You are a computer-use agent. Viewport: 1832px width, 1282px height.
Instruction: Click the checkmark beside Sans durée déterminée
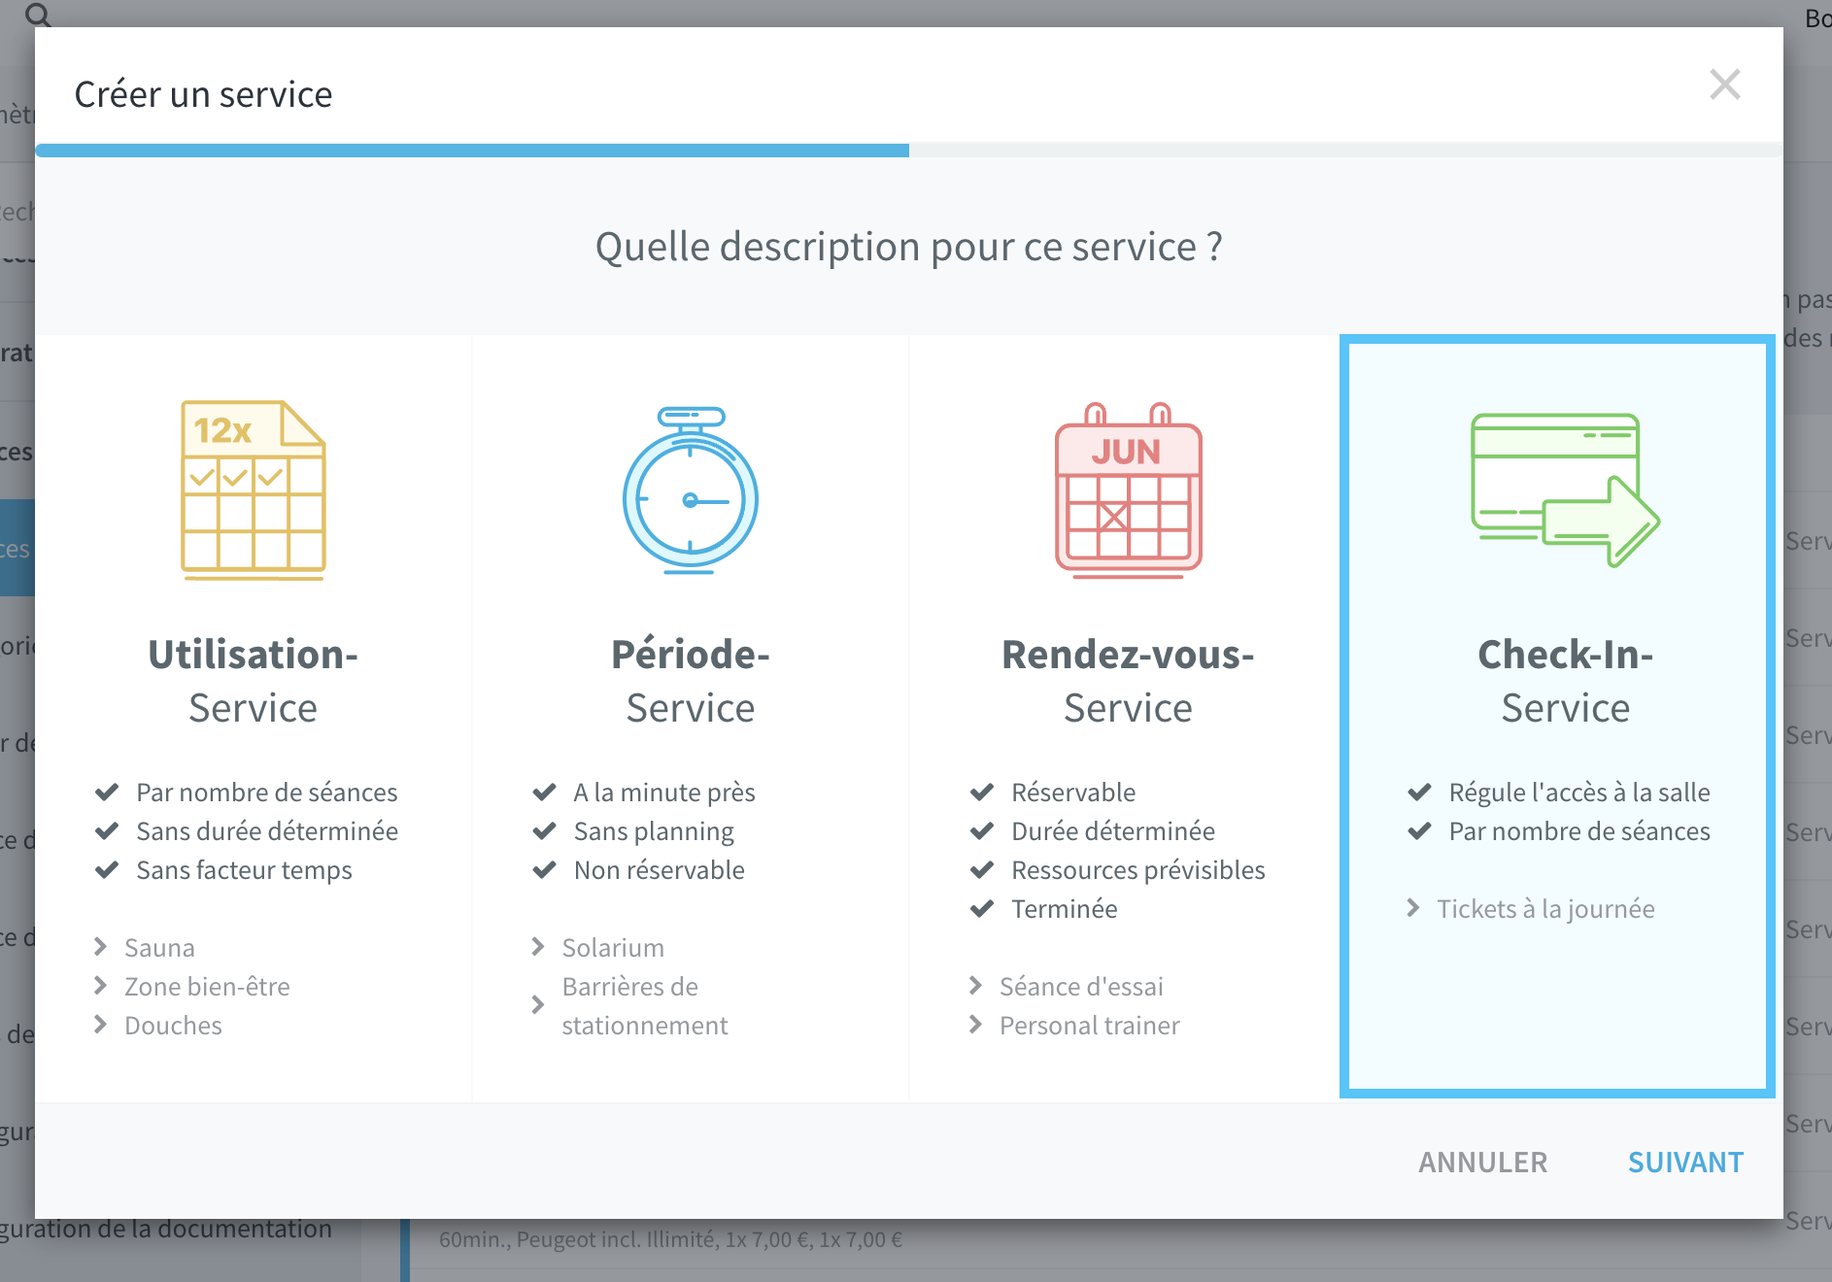click(x=107, y=831)
